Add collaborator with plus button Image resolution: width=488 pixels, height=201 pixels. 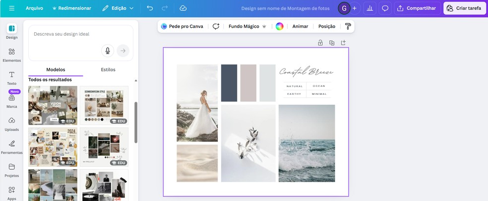tap(355, 8)
